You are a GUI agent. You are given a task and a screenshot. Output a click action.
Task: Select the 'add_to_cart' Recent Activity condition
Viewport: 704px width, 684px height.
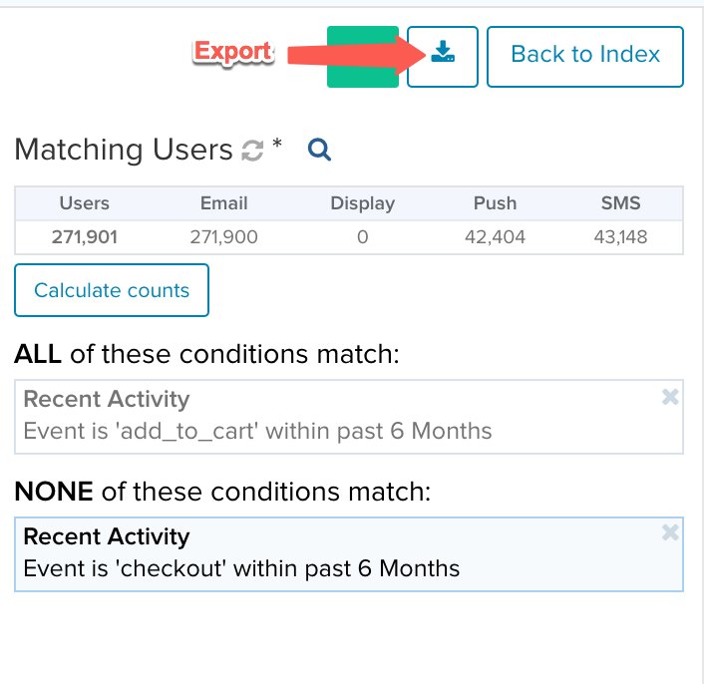tap(349, 417)
